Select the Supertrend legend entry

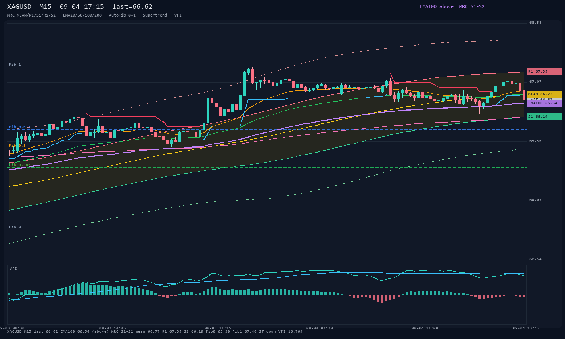coord(155,15)
